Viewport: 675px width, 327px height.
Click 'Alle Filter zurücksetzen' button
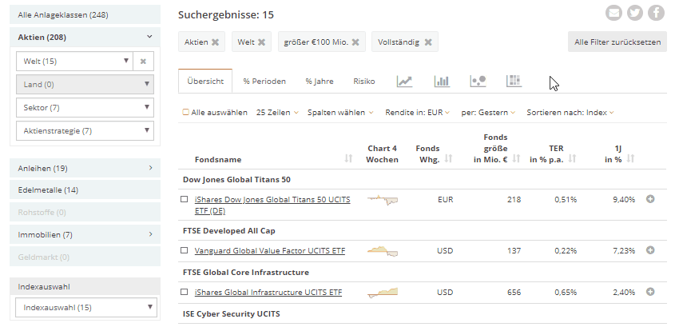[x=617, y=42]
